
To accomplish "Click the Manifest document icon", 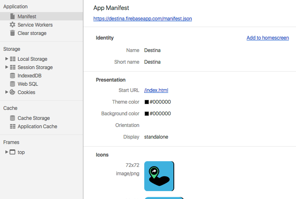I will point(13,16).
